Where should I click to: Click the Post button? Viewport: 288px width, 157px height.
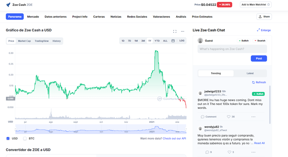259,58
